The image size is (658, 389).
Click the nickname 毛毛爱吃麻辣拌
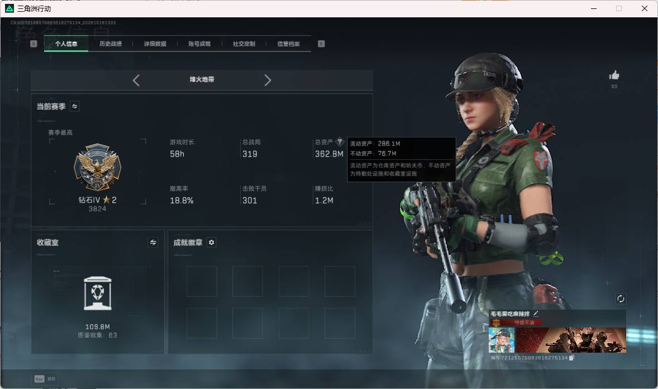510,314
